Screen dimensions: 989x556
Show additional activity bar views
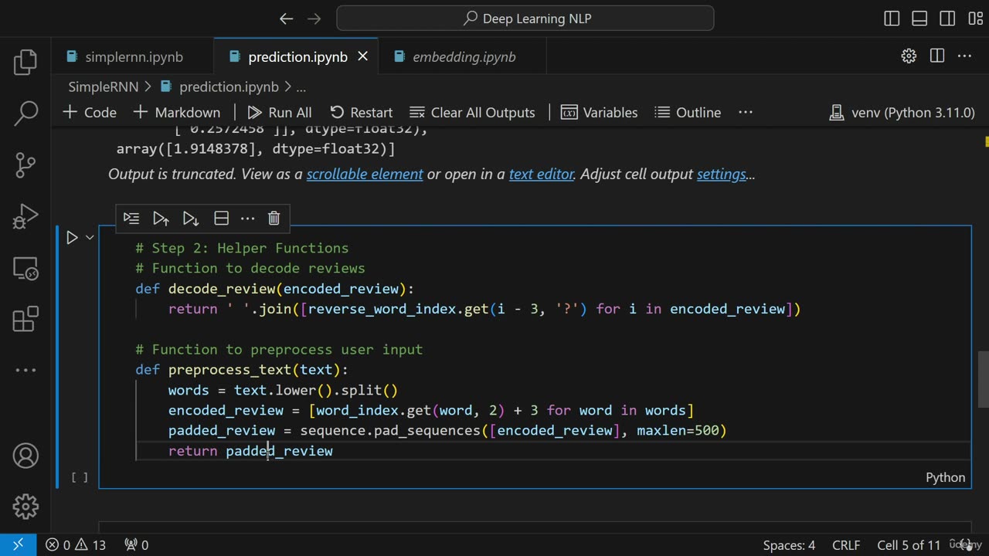25,371
